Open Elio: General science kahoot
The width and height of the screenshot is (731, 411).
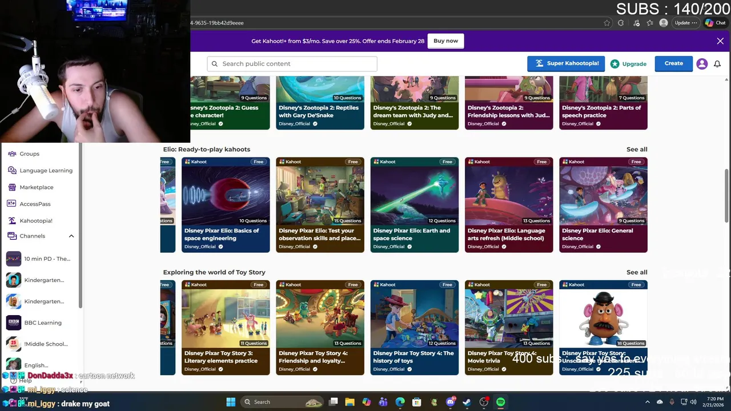(x=603, y=205)
